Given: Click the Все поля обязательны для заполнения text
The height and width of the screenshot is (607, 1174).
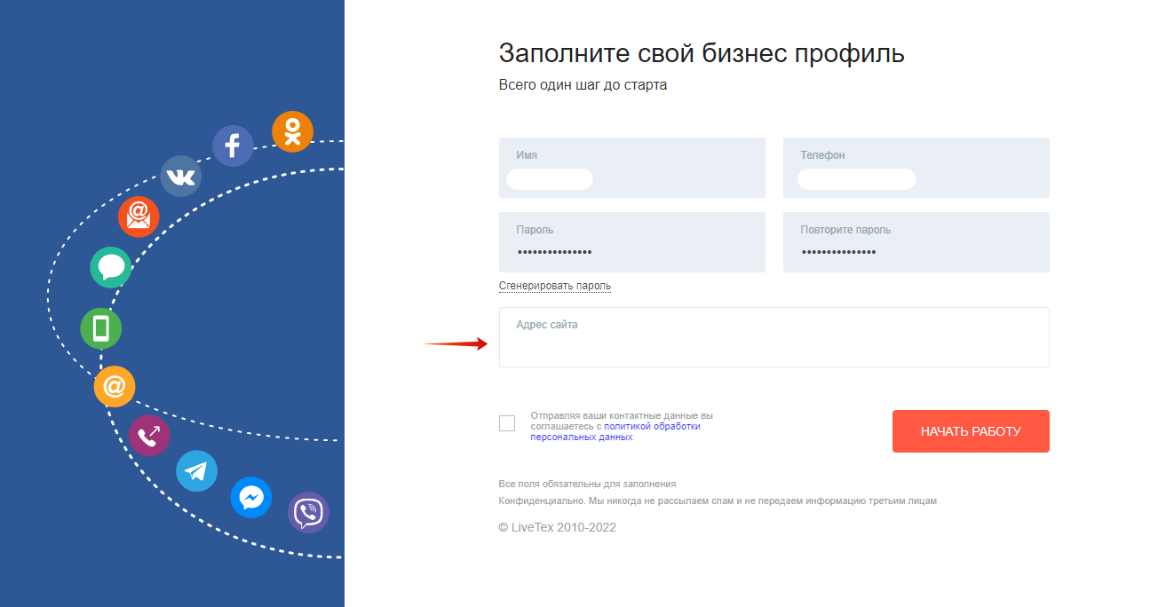Looking at the screenshot, I should click(588, 484).
